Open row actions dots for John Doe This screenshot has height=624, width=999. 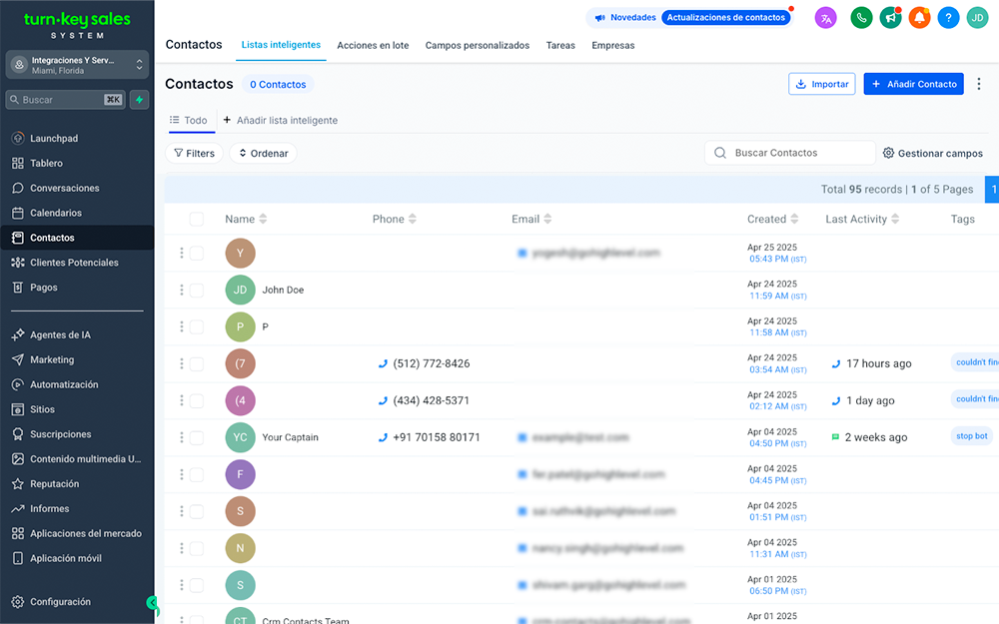(182, 290)
